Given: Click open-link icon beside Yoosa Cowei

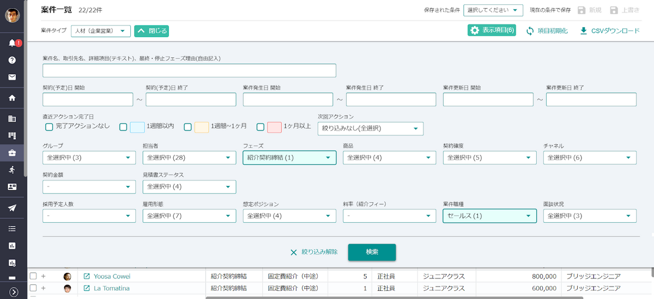Looking at the screenshot, I should (87, 276).
